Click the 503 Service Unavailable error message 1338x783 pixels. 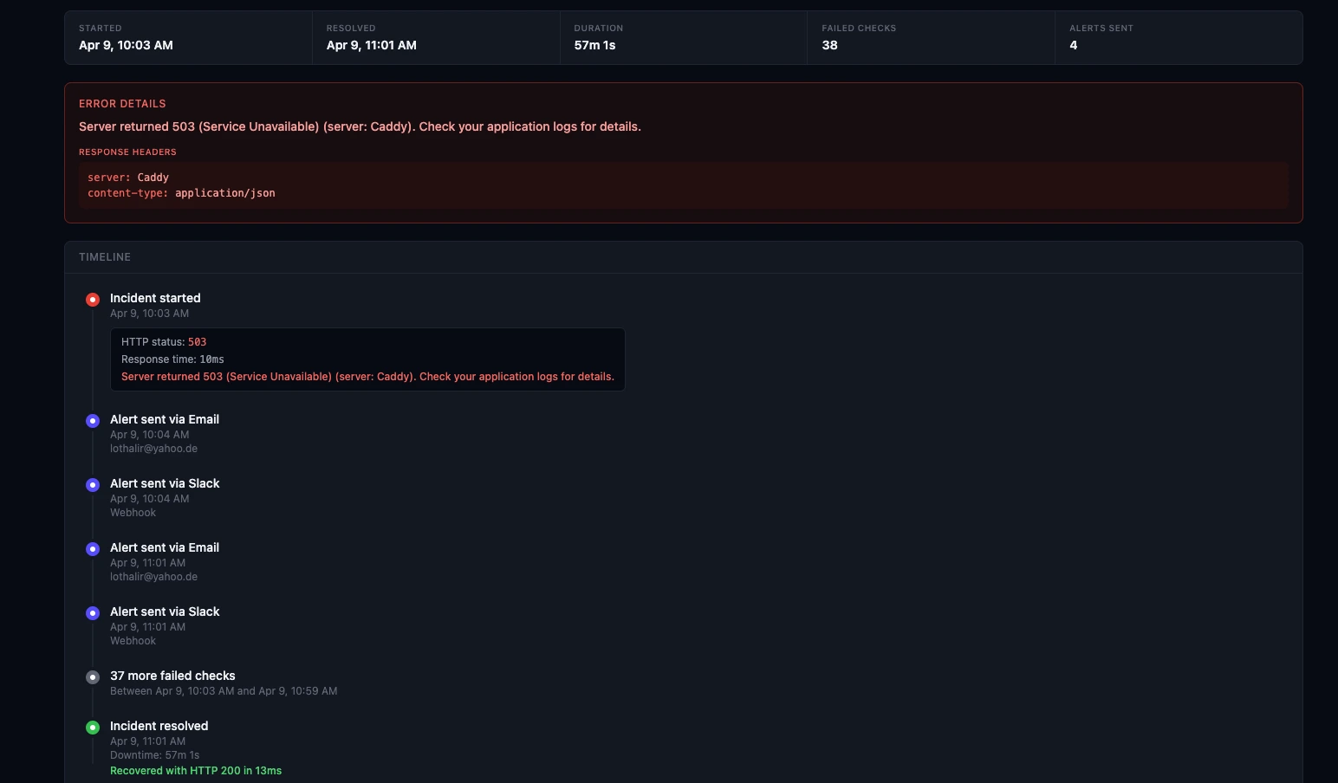(x=360, y=126)
